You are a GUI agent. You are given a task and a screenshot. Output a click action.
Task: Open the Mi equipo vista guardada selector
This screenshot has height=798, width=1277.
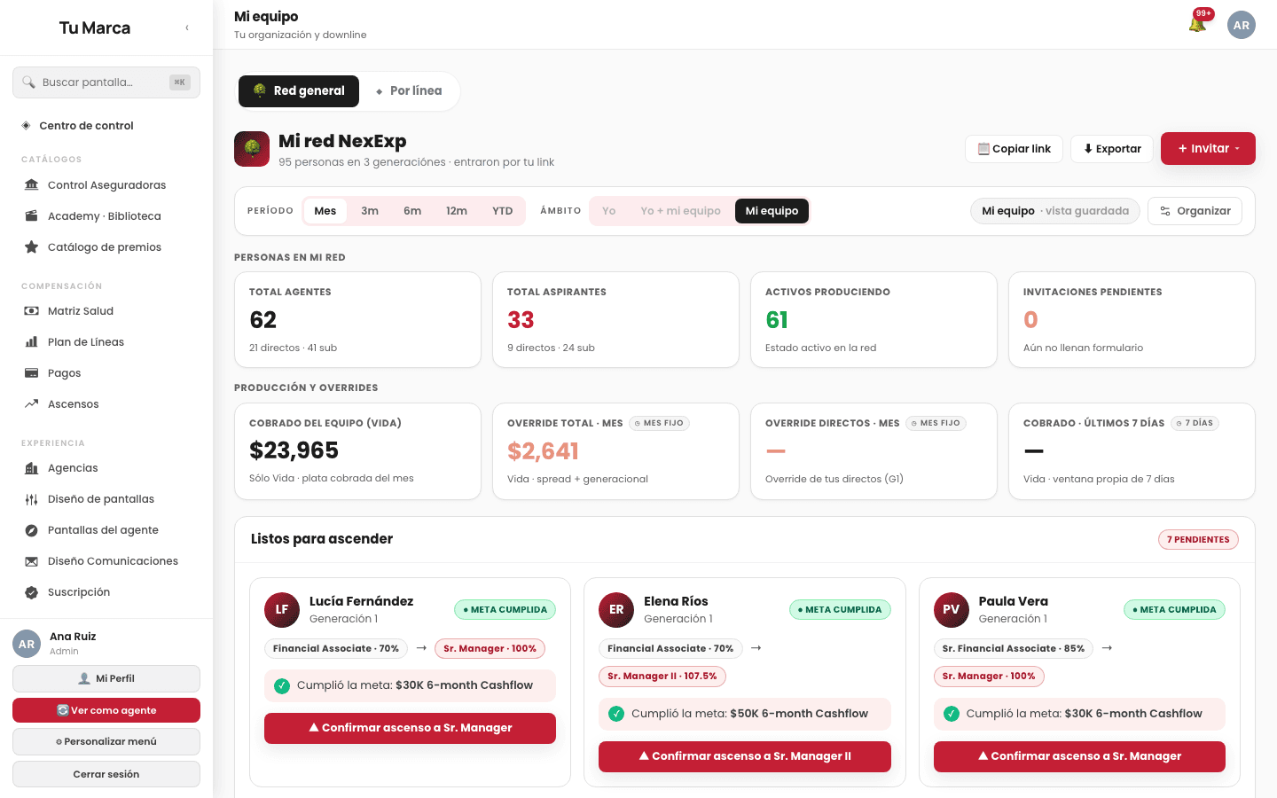(x=1055, y=211)
